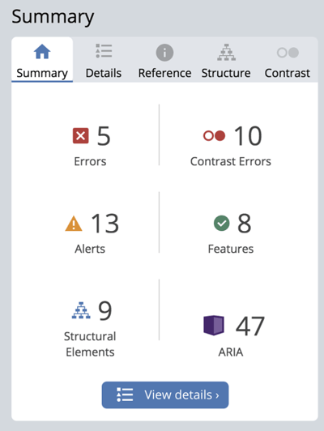Click the Contrast circles icon
324x431 pixels.
(x=288, y=53)
